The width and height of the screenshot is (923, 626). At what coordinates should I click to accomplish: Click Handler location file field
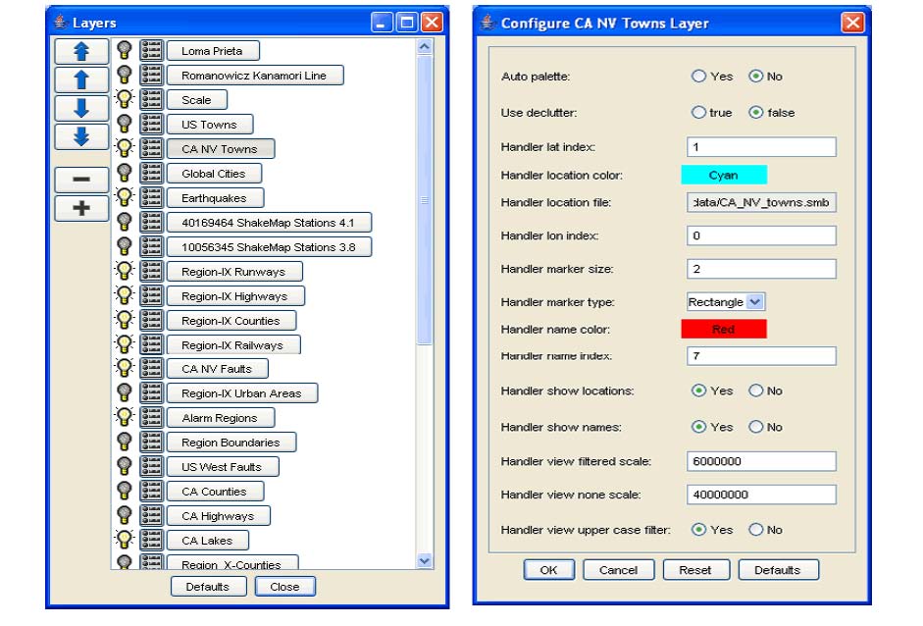click(x=761, y=202)
